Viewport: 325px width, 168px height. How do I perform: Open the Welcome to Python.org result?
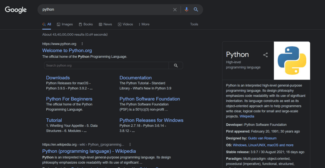[x=67, y=50]
